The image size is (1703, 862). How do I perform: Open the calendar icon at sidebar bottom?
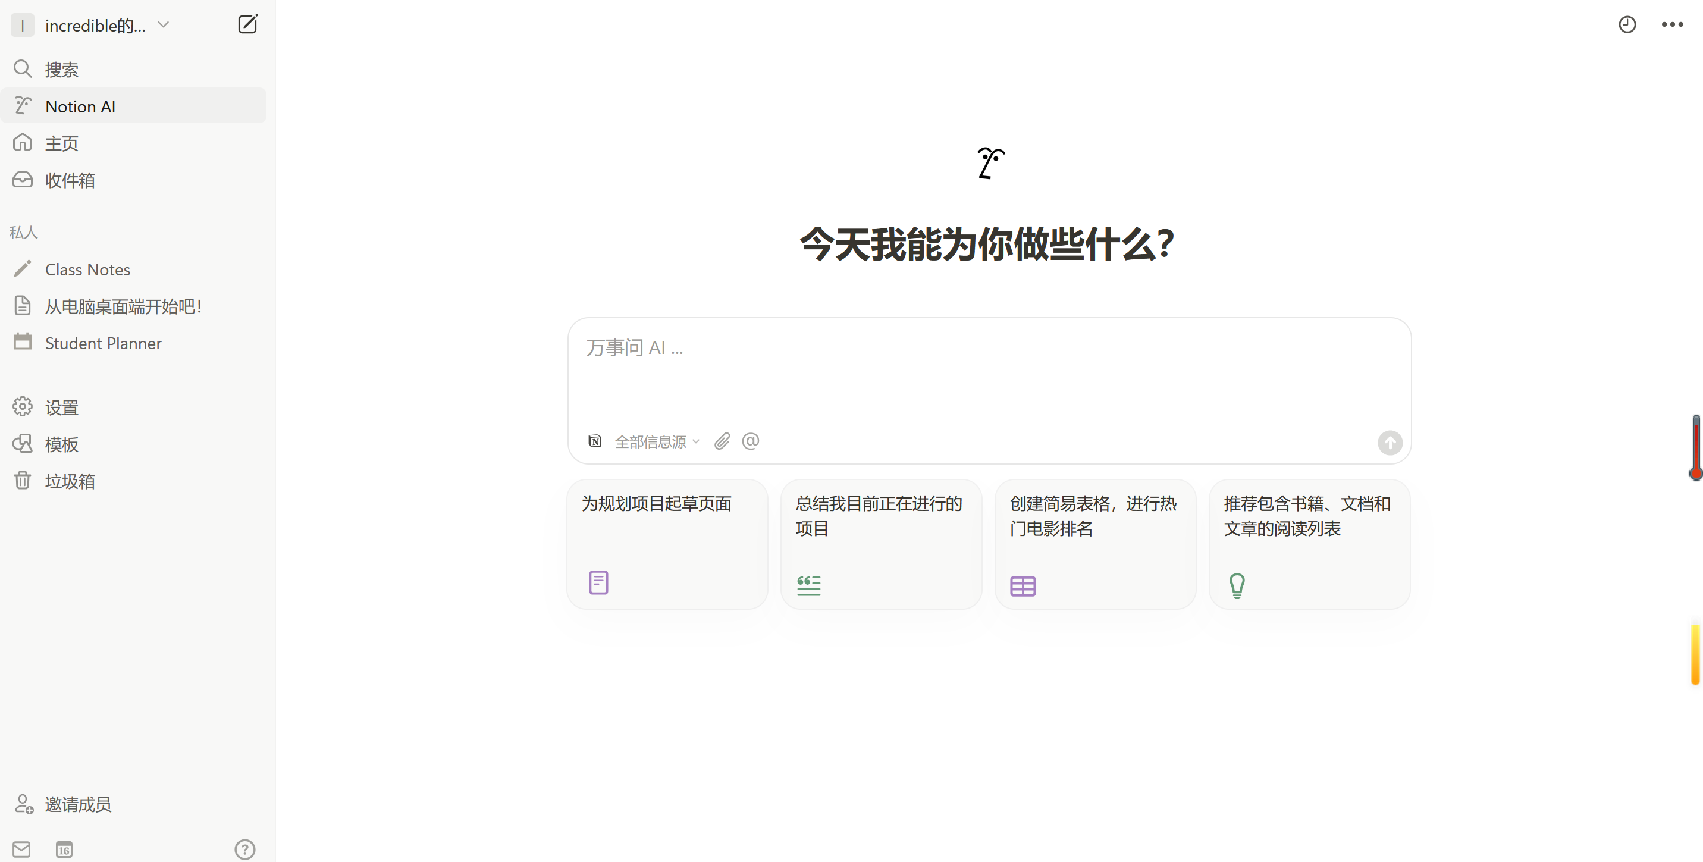[x=64, y=850]
